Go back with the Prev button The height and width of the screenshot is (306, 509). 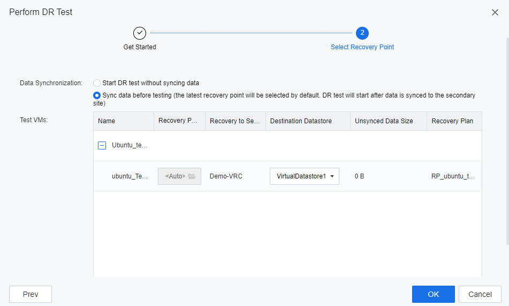point(31,294)
